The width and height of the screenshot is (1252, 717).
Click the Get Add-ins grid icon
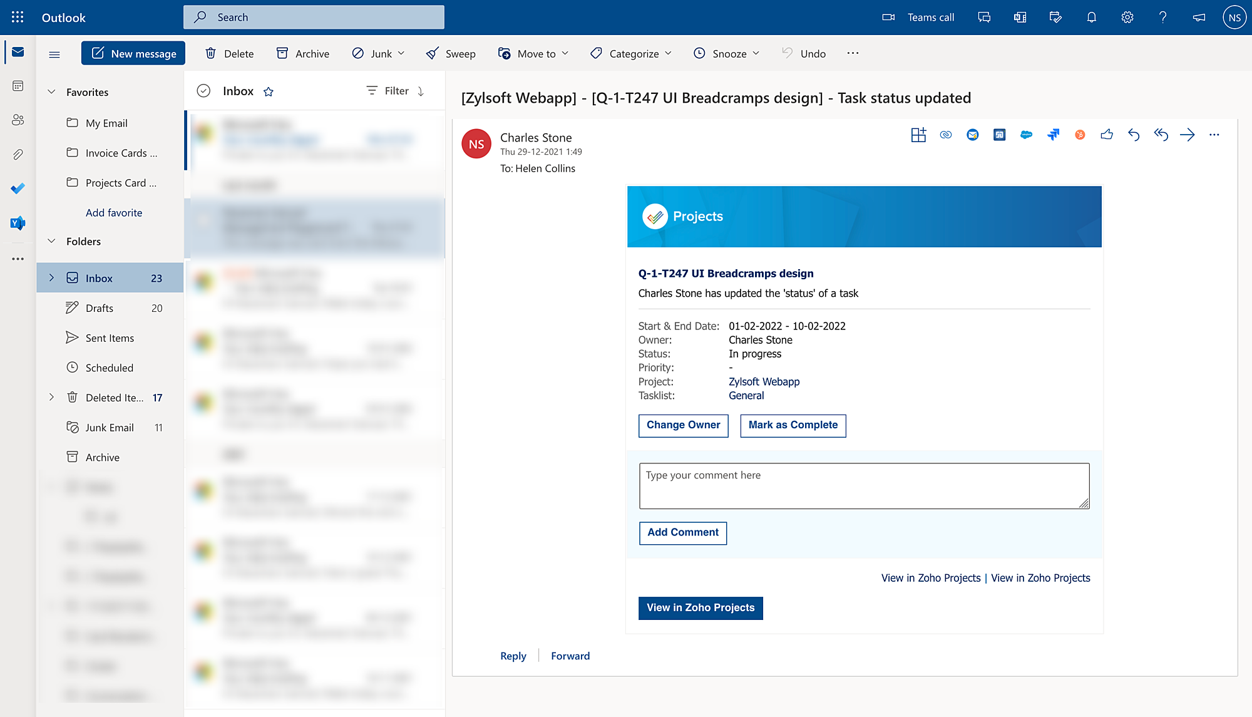tap(918, 135)
